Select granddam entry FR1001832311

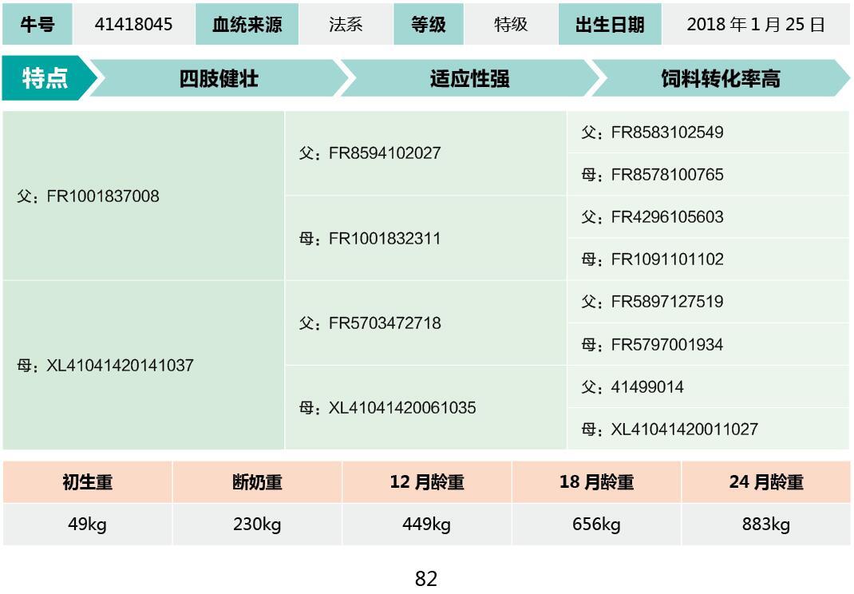370,239
